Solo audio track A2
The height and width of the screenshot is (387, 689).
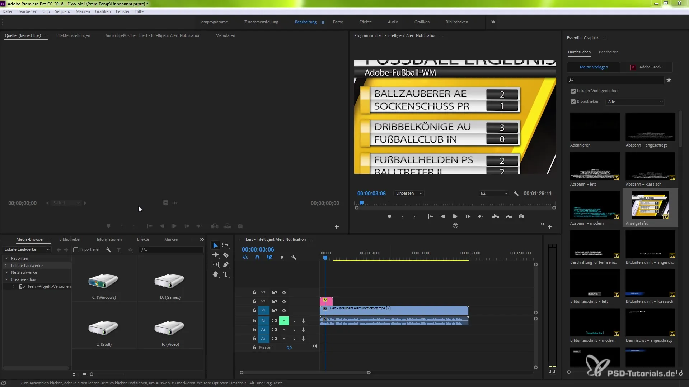294,330
